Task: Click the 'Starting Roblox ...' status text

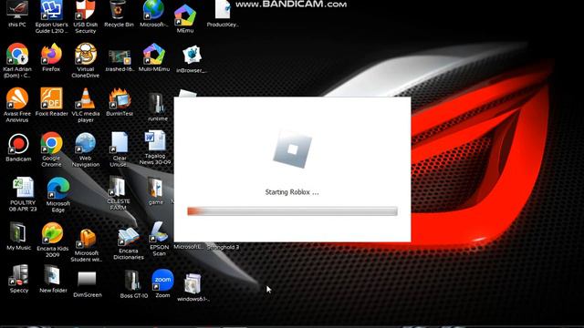Action: (292, 192)
